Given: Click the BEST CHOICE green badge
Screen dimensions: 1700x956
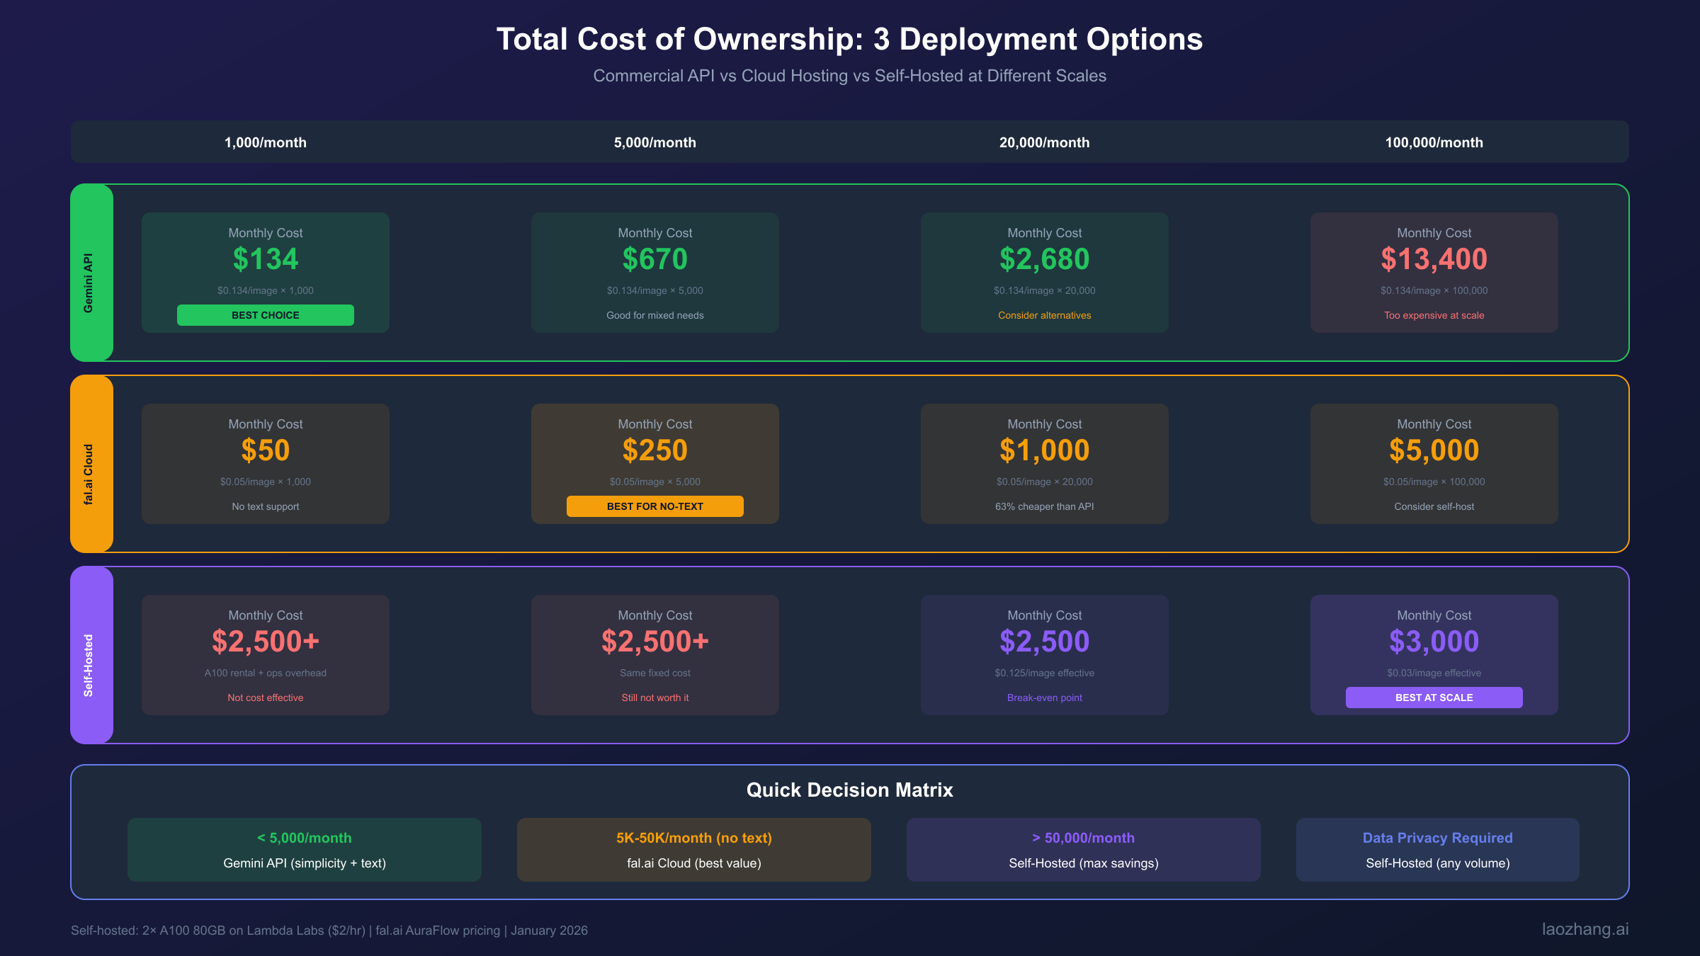Looking at the screenshot, I should pyautogui.click(x=265, y=315).
